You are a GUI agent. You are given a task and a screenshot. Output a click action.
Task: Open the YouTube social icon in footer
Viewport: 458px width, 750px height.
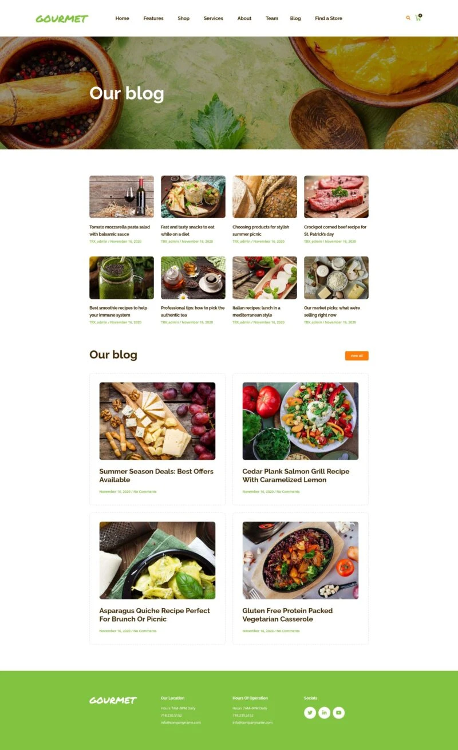pos(339,713)
